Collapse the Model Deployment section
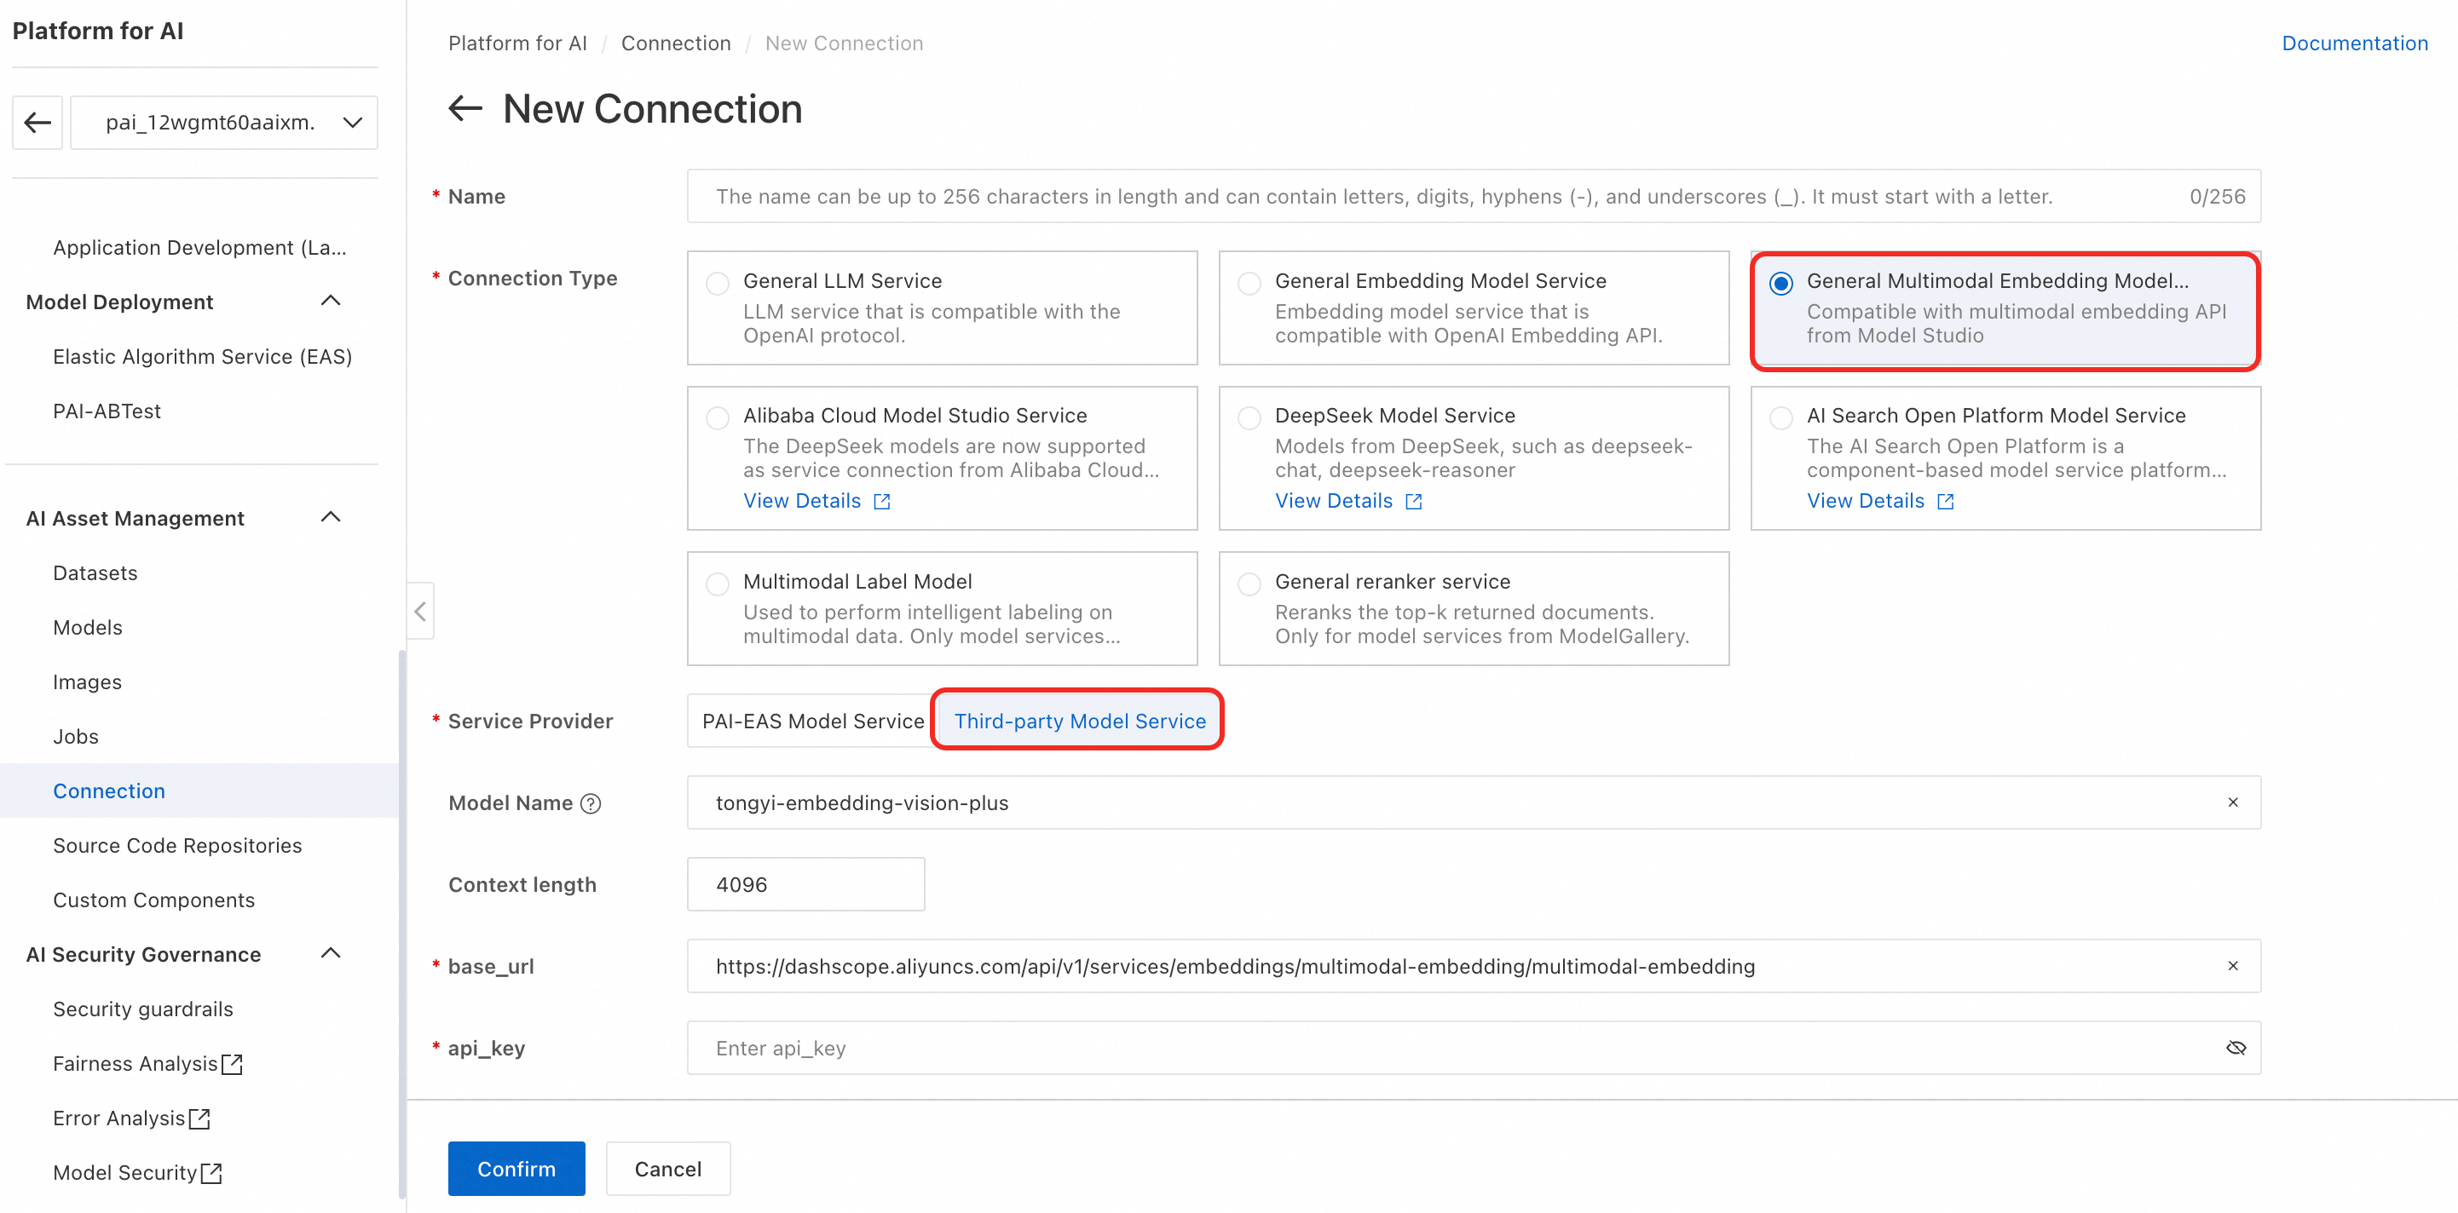Image resolution: width=2458 pixels, height=1213 pixels. [330, 302]
